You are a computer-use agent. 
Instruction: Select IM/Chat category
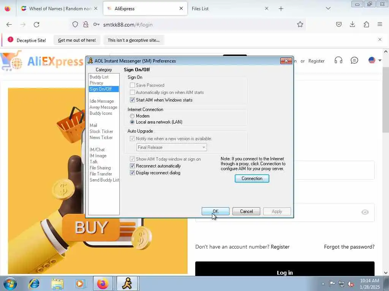[x=97, y=149]
